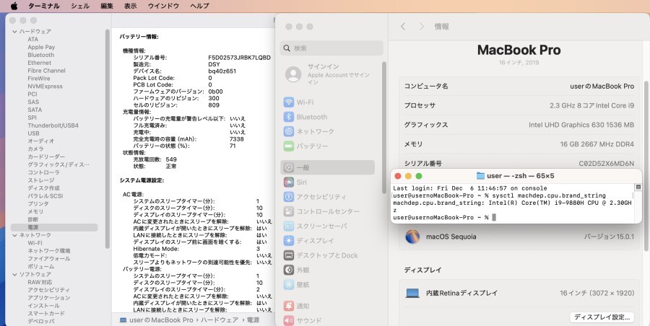
Task: Open 通知 settings bell icon
Action: [x=289, y=306]
